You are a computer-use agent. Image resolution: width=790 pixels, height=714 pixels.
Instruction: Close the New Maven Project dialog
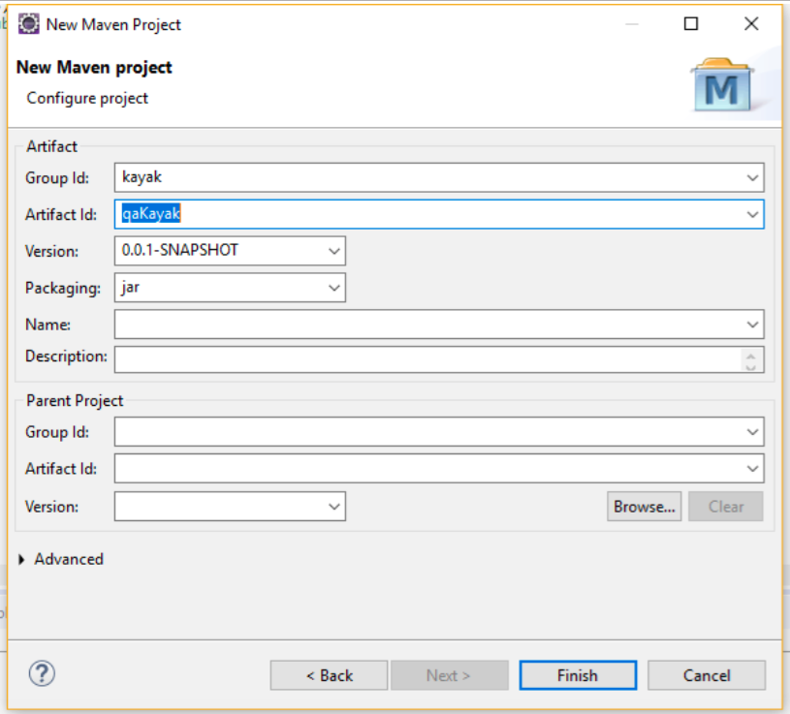pyautogui.click(x=751, y=23)
